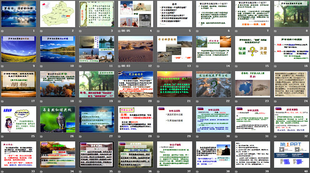Select slide 17 thumbnail titled 胡杨
Viewport: 310px width, 173px height.
pyautogui.click(x=19, y=84)
